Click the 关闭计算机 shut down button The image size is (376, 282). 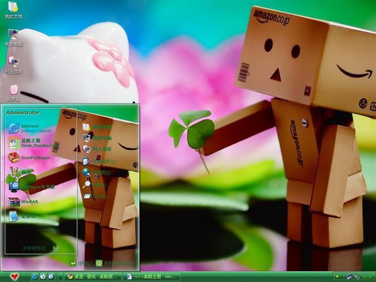click(x=113, y=263)
